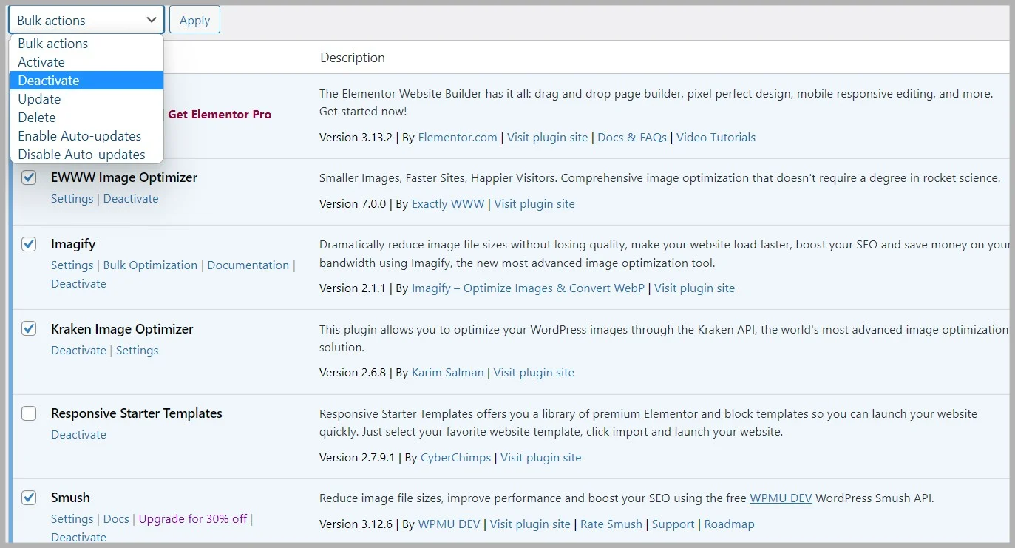Open the Get Elementor Pro link
The height and width of the screenshot is (548, 1015).
[220, 115]
